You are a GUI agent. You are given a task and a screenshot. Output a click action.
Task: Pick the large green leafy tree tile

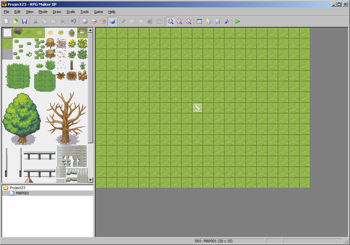[x=21, y=118]
